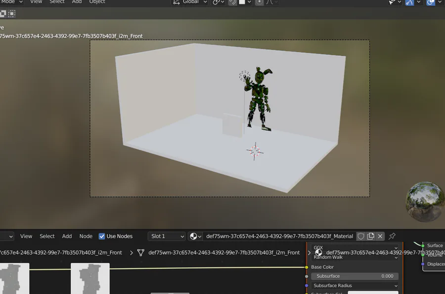Open the proportional editing falloff dropdown
Viewport: 445px width, 294px height.
pyautogui.click(x=272, y=2)
